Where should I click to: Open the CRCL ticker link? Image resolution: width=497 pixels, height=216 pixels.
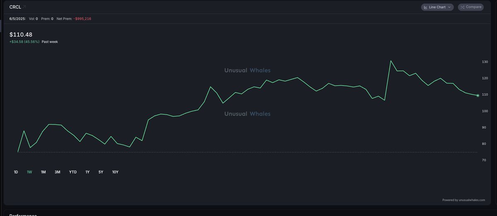point(15,7)
